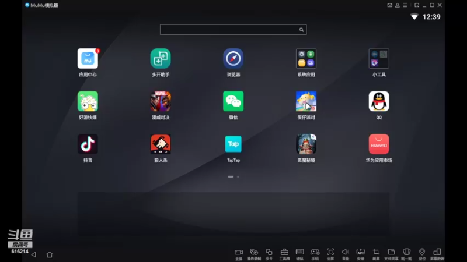Toggle 全屏 fullscreen mode
Image resolution: width=467 pixels, height=262 pixels.
pos(330,254)
